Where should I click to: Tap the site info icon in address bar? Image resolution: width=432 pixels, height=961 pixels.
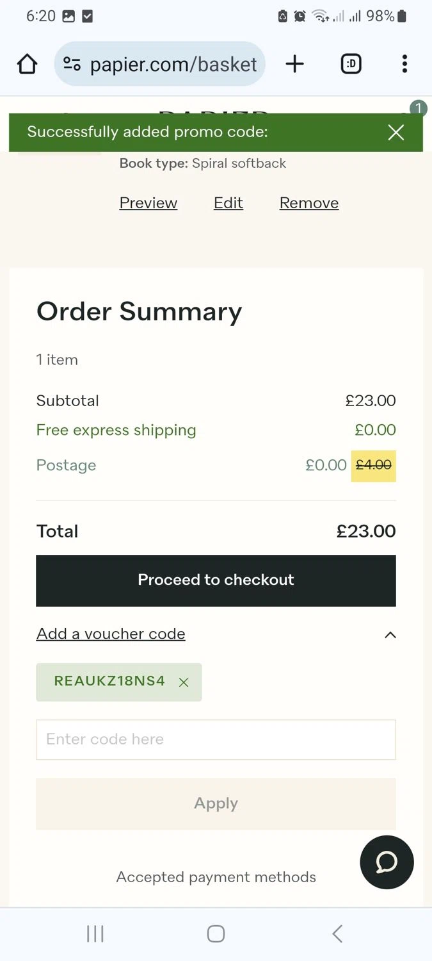[x=72, y=64]
